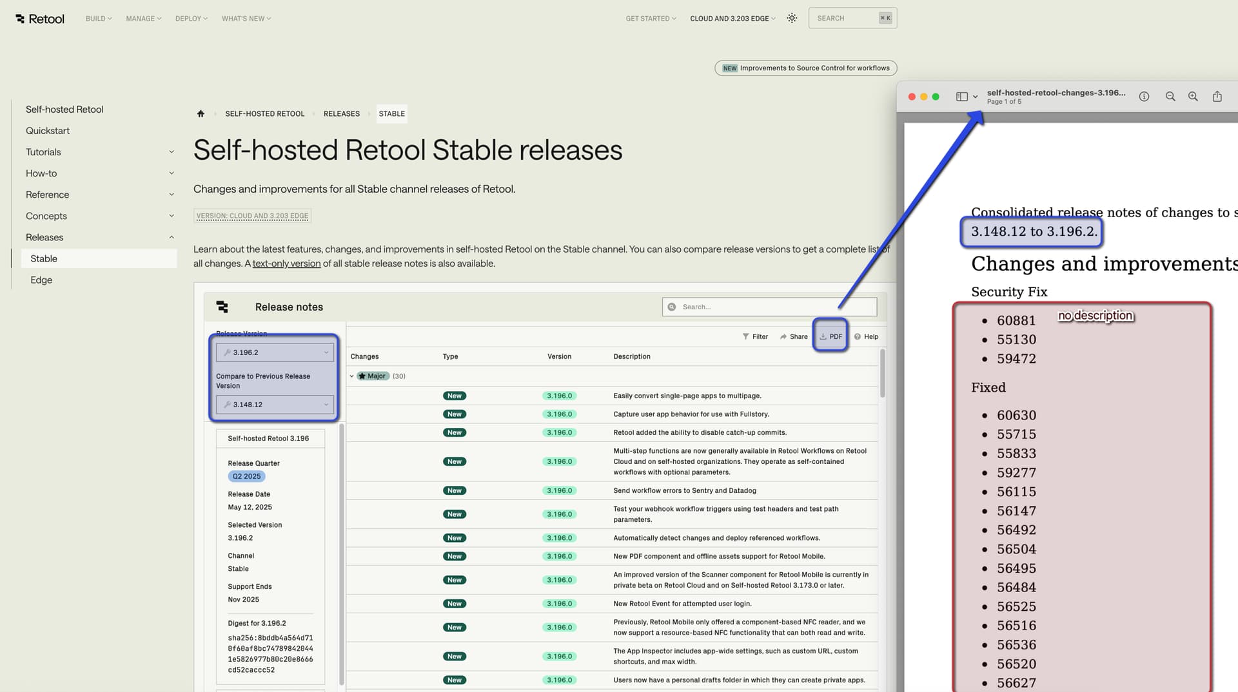Viewport: 1238px width, 692px height.
Task: Click RELEASES breadcrumb
Action: (x=342, y=114)
